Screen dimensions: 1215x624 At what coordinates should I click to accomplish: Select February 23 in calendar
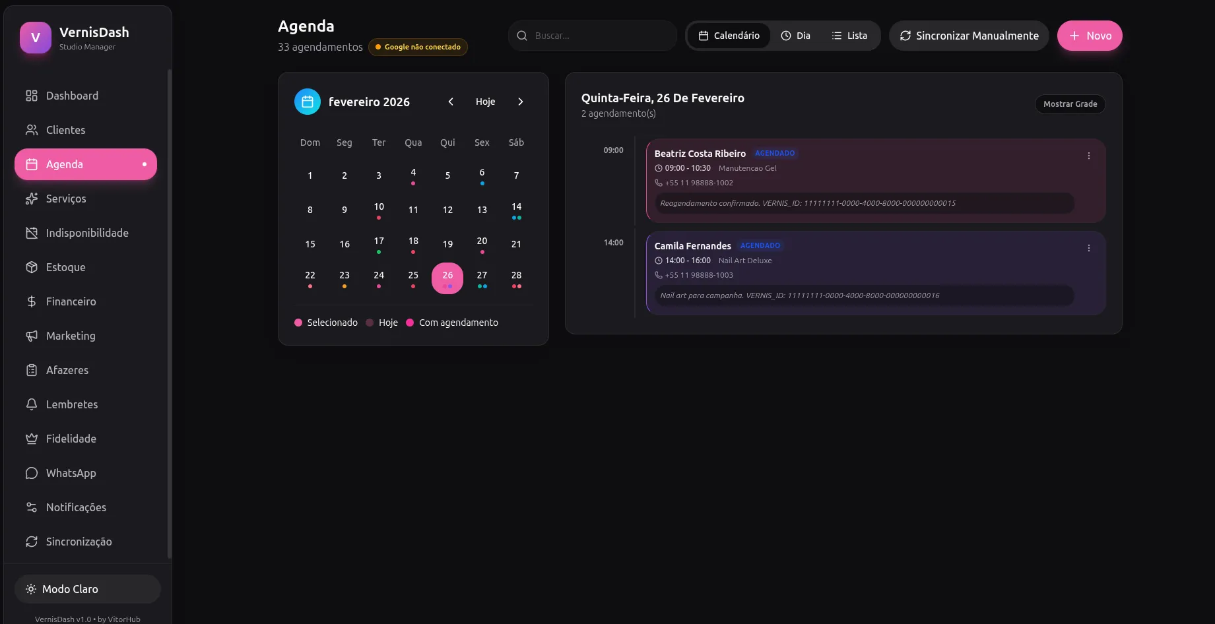[345, 278]
